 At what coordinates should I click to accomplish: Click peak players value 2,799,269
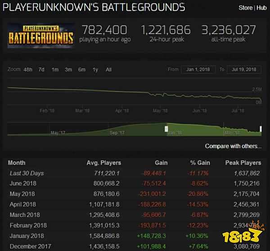click(247, 215)
